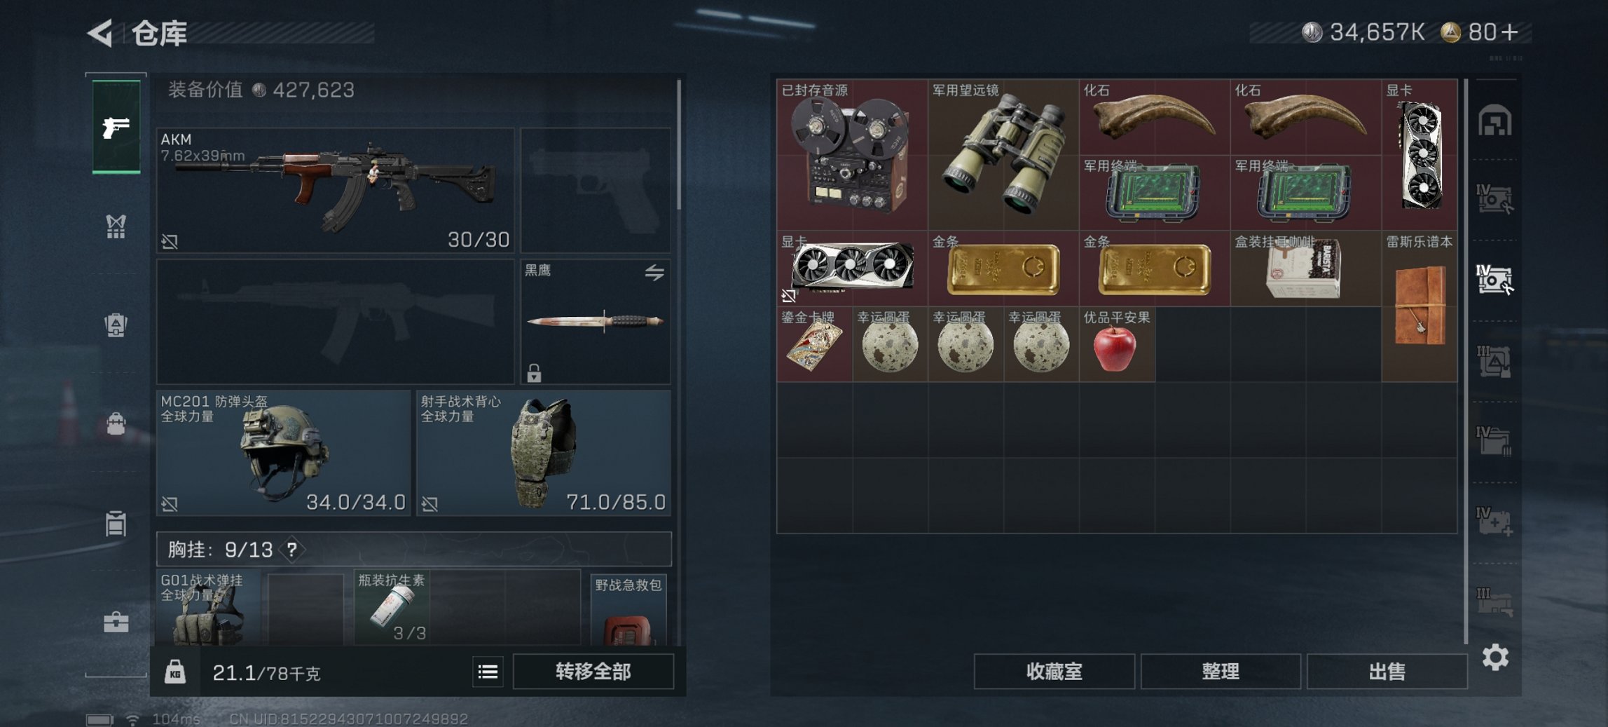Click the 整理 organize button
Image resolution: width=1608 pixels, height=727 pixels.
(x=1221, y=672)
